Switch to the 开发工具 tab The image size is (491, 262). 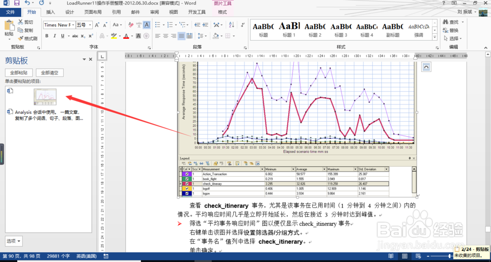(x=197, y=12)
